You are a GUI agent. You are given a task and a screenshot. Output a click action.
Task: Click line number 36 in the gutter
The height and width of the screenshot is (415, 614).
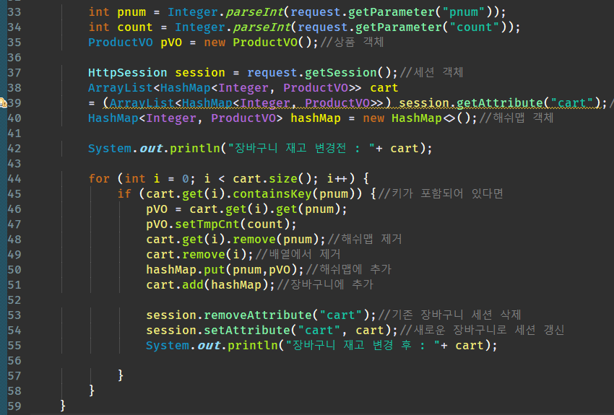(x=14, y=58)
